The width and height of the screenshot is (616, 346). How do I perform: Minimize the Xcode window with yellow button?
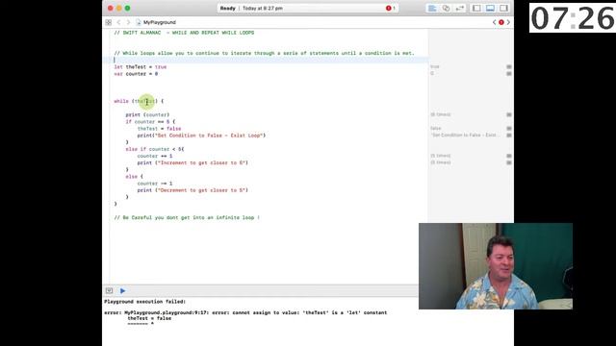coord(119,9)
